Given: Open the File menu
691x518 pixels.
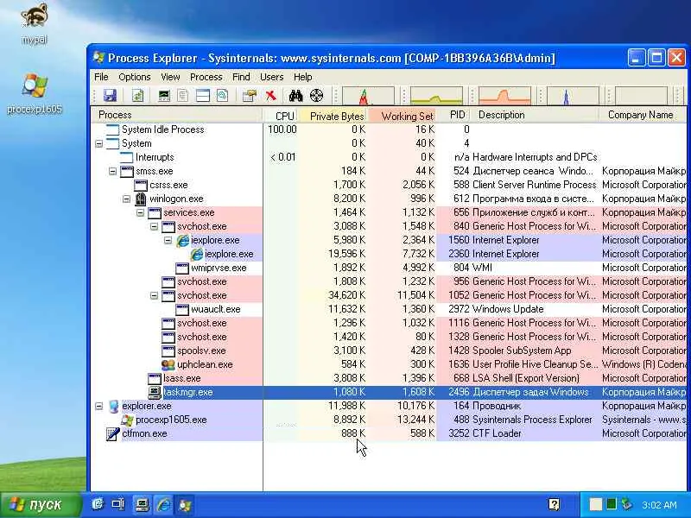Looking at the screenshot, I should click(x=101, y=77).
